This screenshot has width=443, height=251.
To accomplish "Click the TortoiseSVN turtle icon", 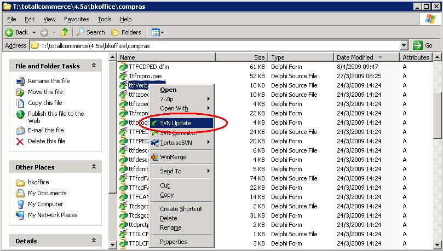I will [x=154, y=143].
